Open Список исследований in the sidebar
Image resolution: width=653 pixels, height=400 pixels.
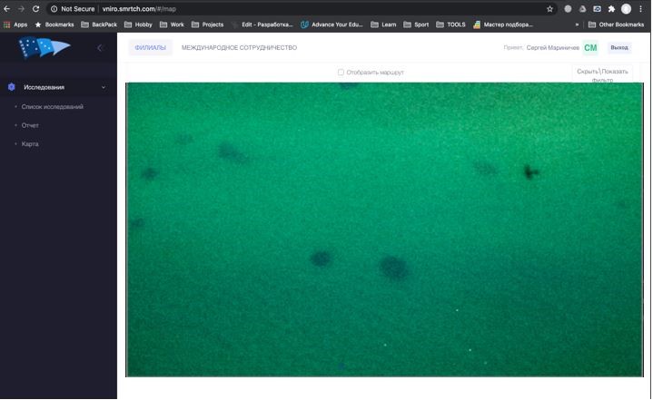point(52,106)
